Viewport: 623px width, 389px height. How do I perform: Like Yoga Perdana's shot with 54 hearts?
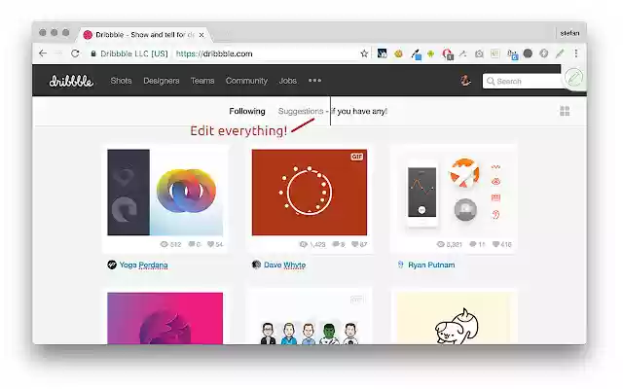click(215, 244)
